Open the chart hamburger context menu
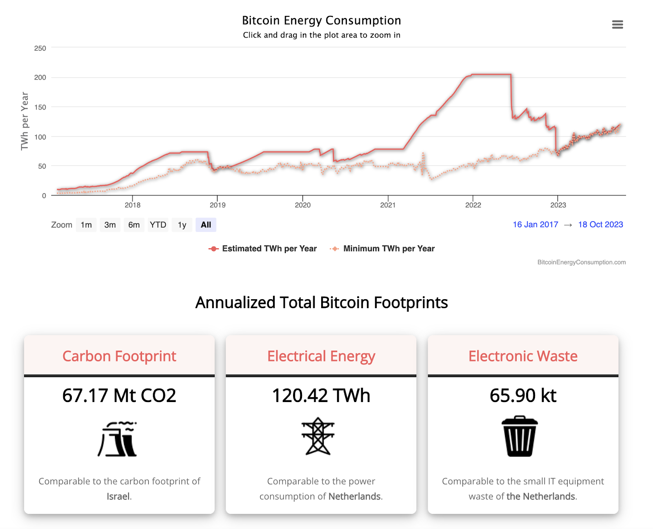 [617, 24]
